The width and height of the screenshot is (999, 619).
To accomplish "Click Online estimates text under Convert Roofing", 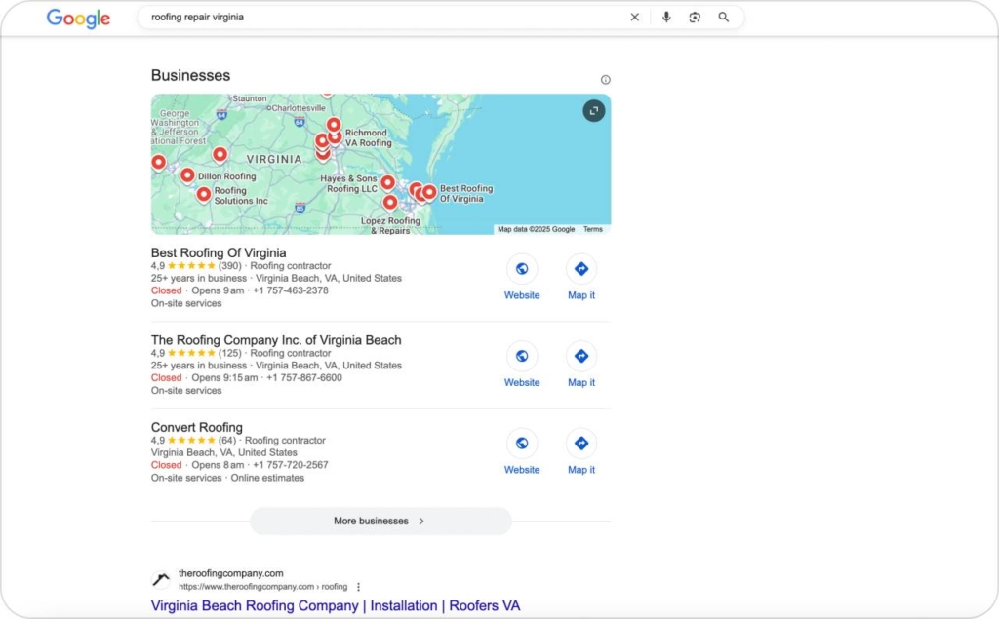I will pos(267,478).
